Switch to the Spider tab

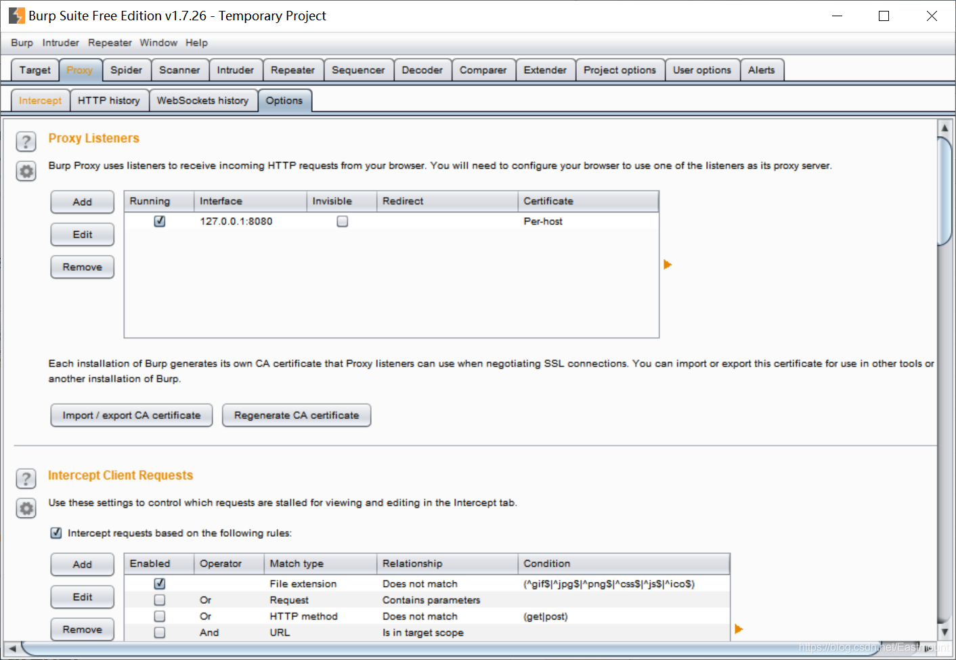coord(127,70)
